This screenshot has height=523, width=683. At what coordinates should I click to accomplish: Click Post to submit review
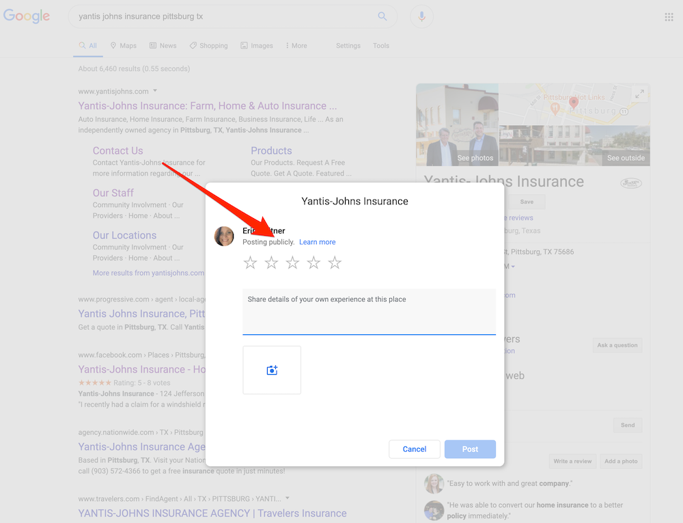pyautogui.click(x=470, y=449)
